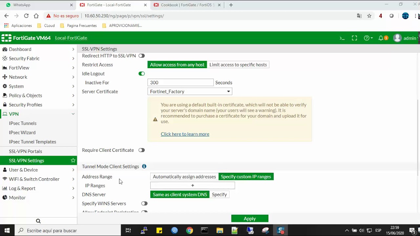Viewport: 420px width, 236px height.
Task: Go back in browser history
Action: click(6, 16)
